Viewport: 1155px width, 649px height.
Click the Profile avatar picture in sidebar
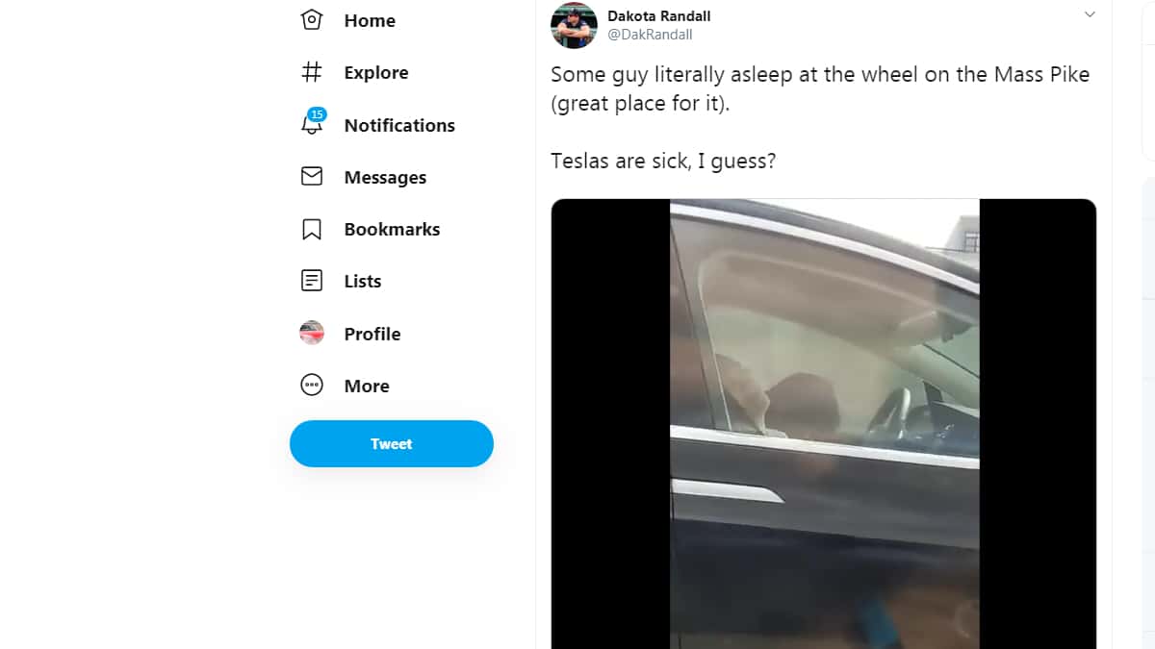312,334
